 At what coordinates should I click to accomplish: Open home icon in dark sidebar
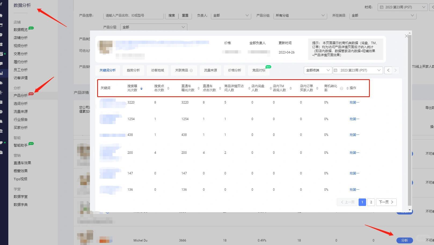coord(1,16)
